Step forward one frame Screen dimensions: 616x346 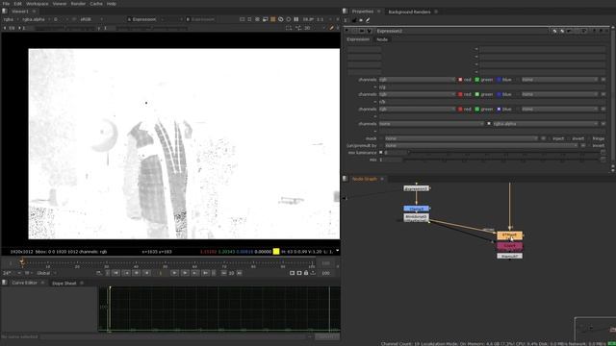coord(185,273)
